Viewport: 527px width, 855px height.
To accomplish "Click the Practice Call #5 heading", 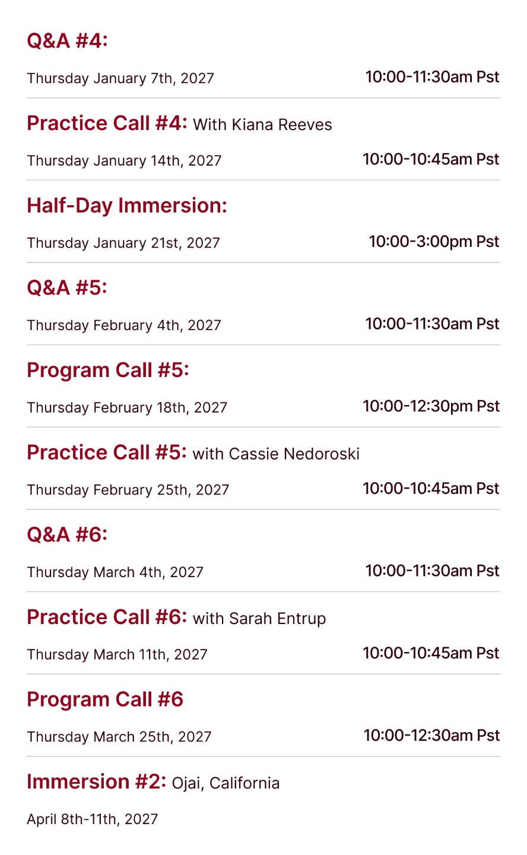I will [x=107, y=452].
